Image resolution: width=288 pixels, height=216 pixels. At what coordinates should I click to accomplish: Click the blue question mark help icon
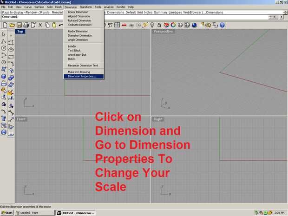point(222,25)
